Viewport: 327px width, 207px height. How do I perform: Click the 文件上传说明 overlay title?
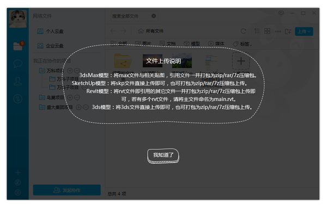pyautogui.click(x=163, y=61)
